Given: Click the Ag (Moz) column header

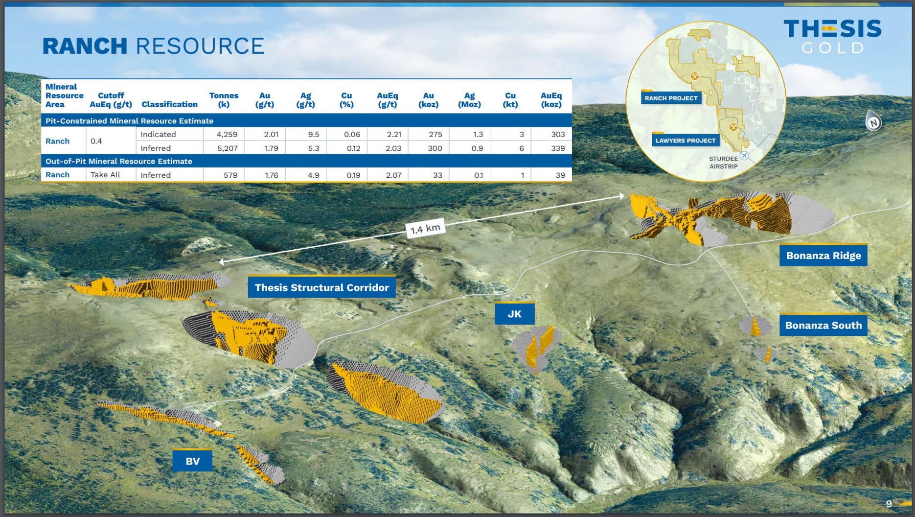Looking at the screenshot, I should 469,100.
